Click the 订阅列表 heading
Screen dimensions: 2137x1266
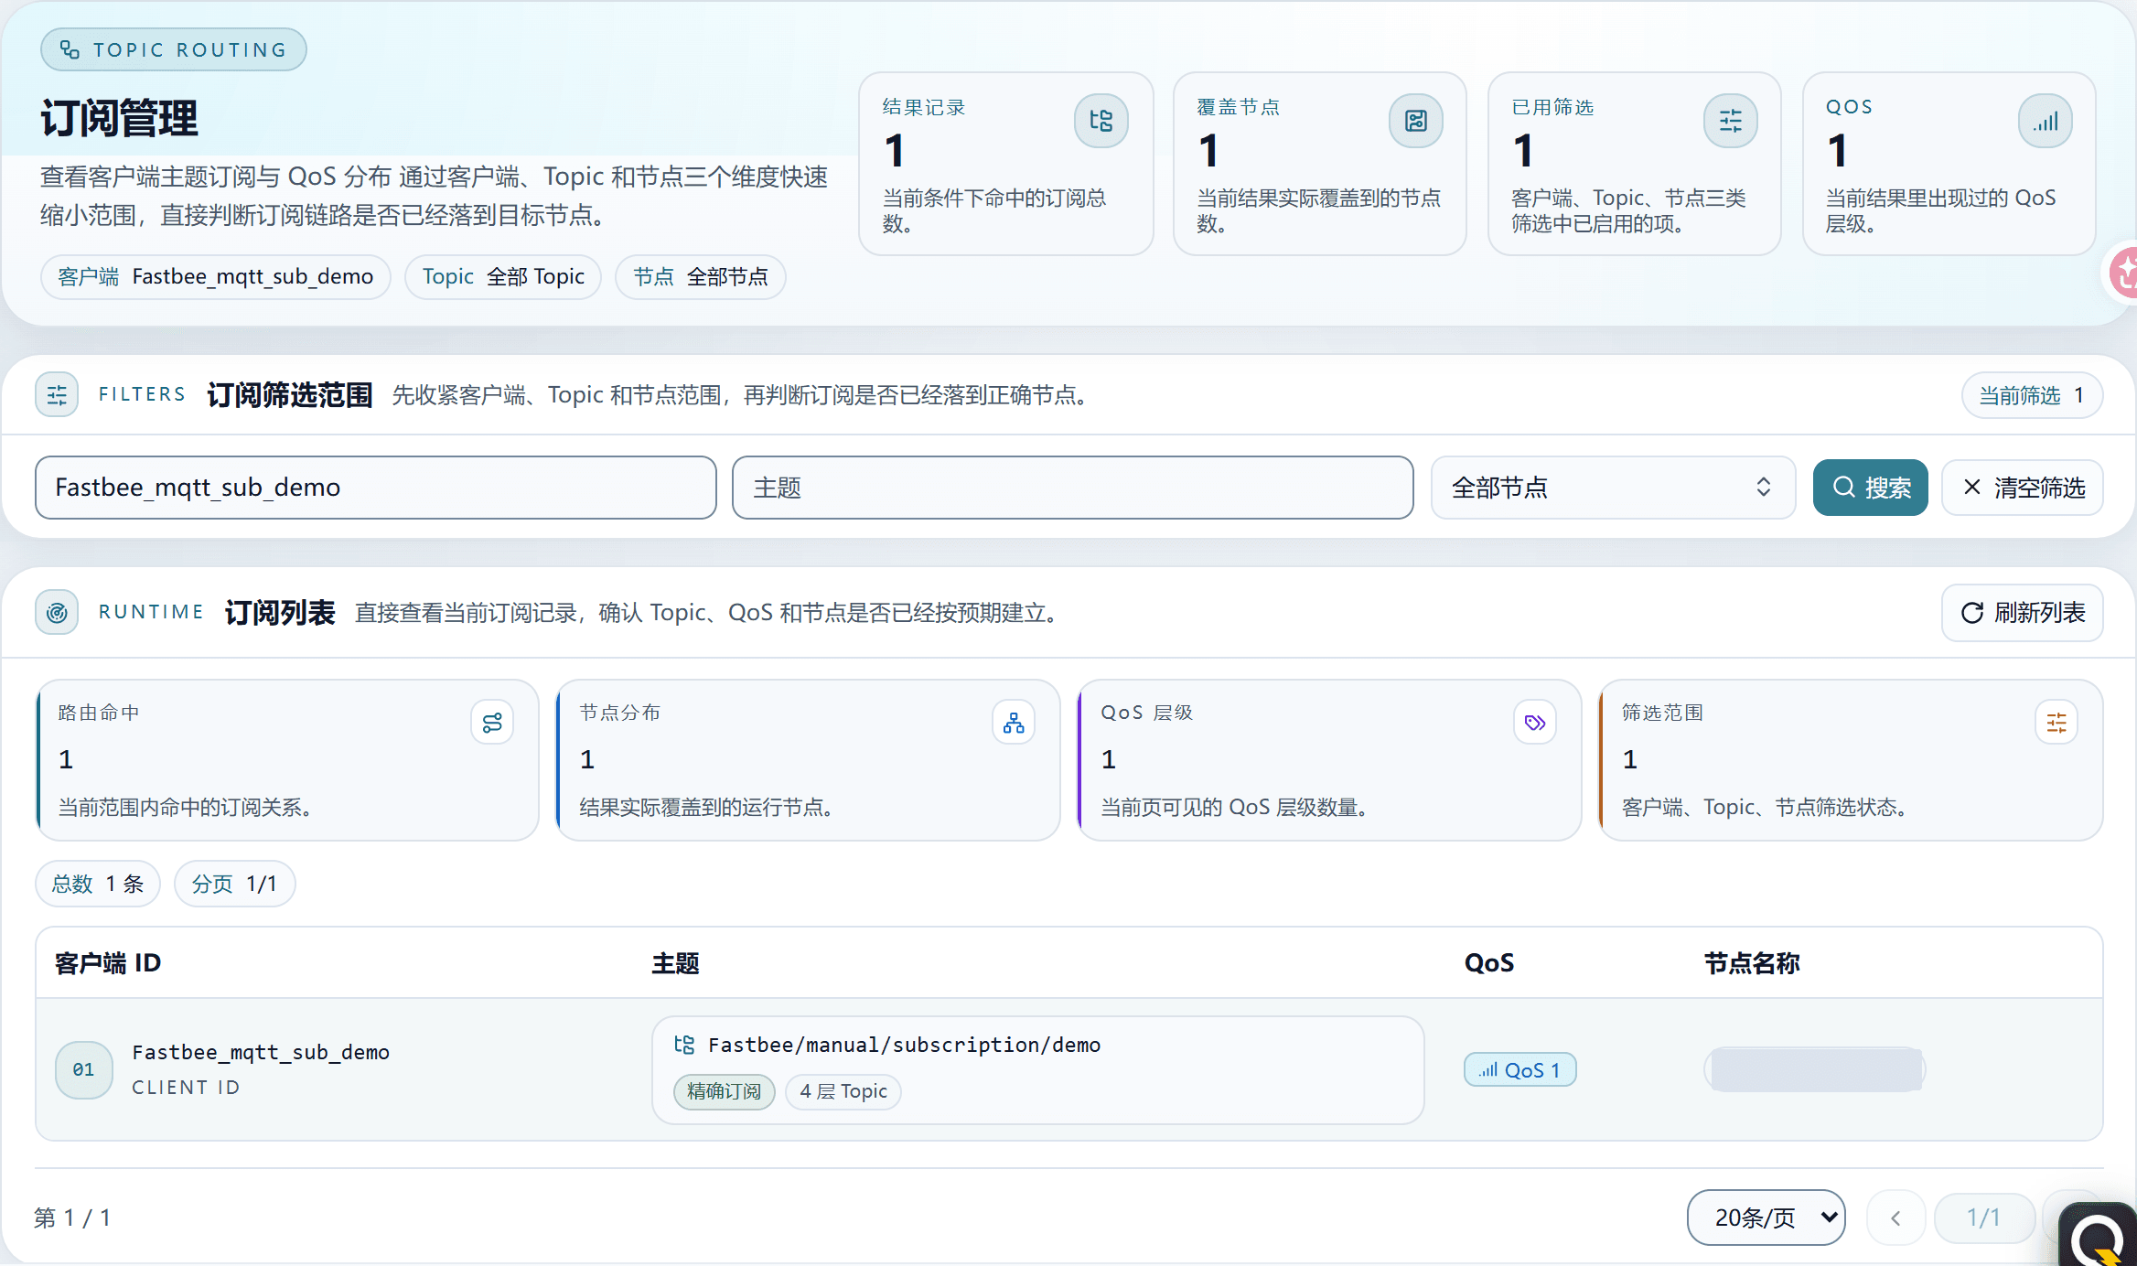[280, 613]
